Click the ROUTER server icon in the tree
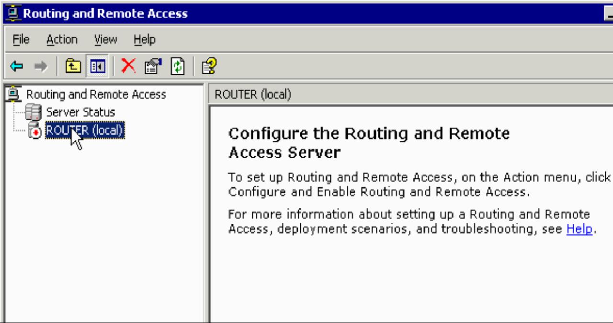The height and width of the screenshot is (323, 613). (35, 130)
